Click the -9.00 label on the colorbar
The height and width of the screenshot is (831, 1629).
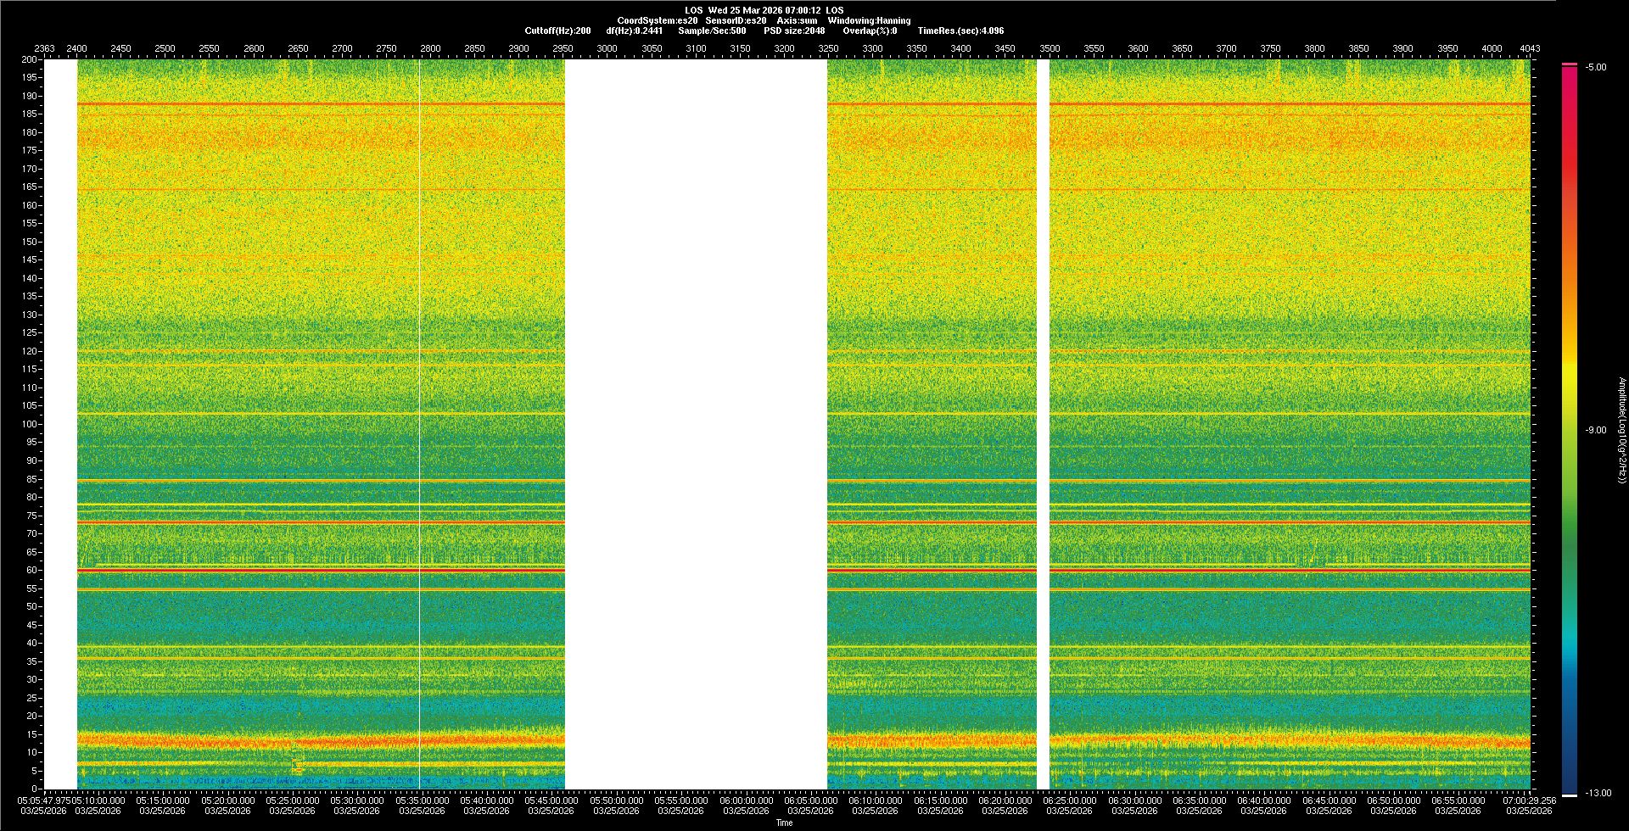tap(1595, 430)
